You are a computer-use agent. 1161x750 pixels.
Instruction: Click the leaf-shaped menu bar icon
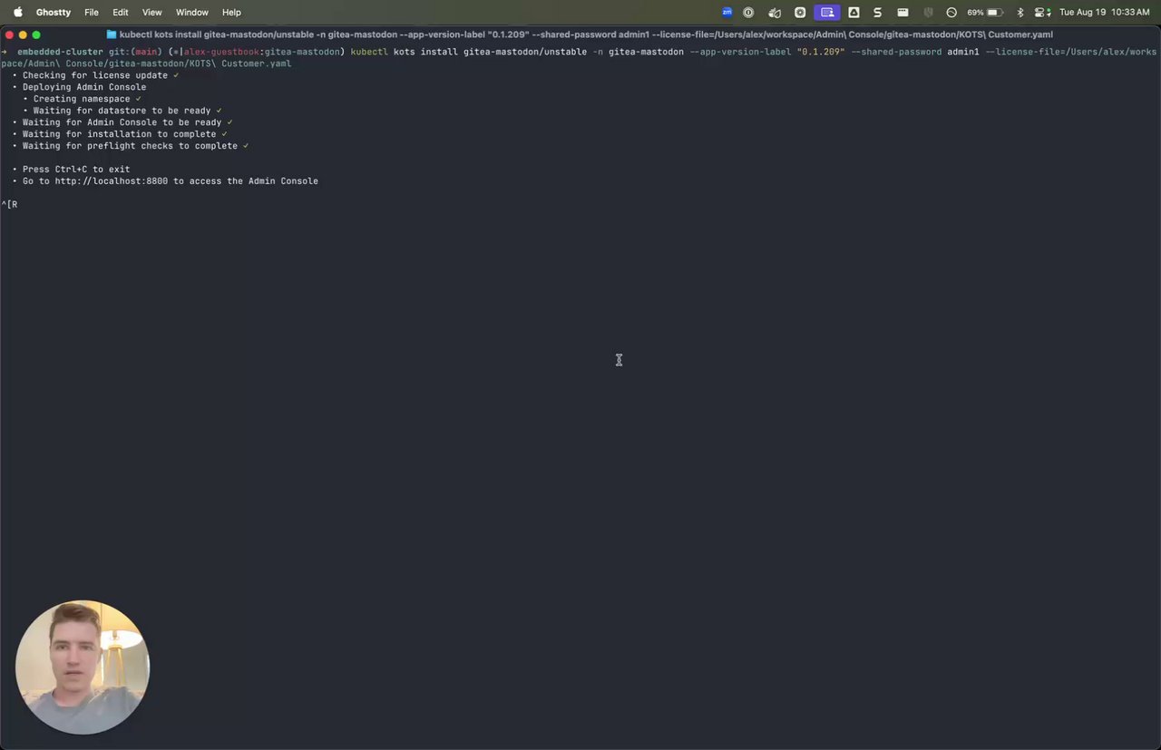coord(775,13)
